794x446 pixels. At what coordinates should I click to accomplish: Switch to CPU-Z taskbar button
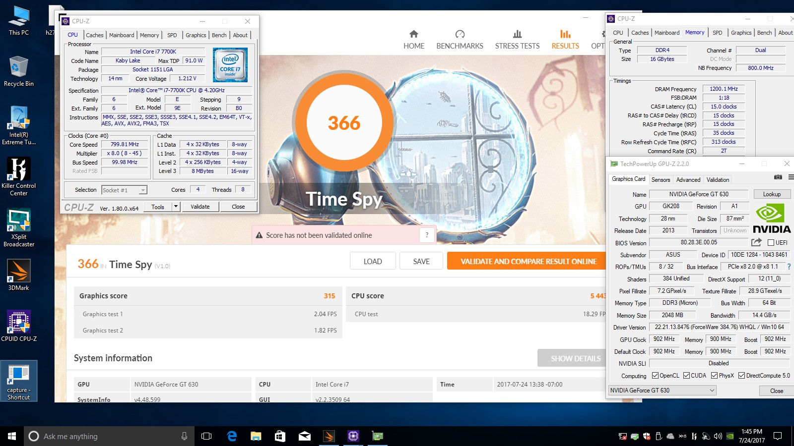pos(353,436)
